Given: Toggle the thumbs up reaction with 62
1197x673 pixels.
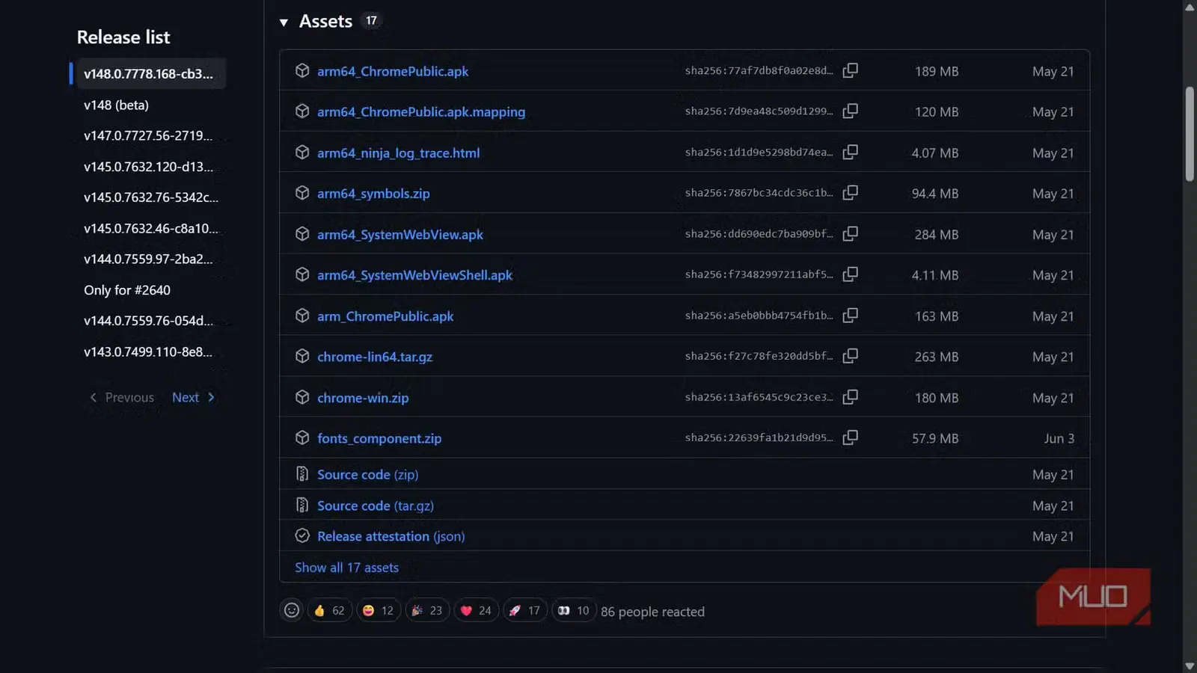Looking at the screenshot, I should coord(329,611).
